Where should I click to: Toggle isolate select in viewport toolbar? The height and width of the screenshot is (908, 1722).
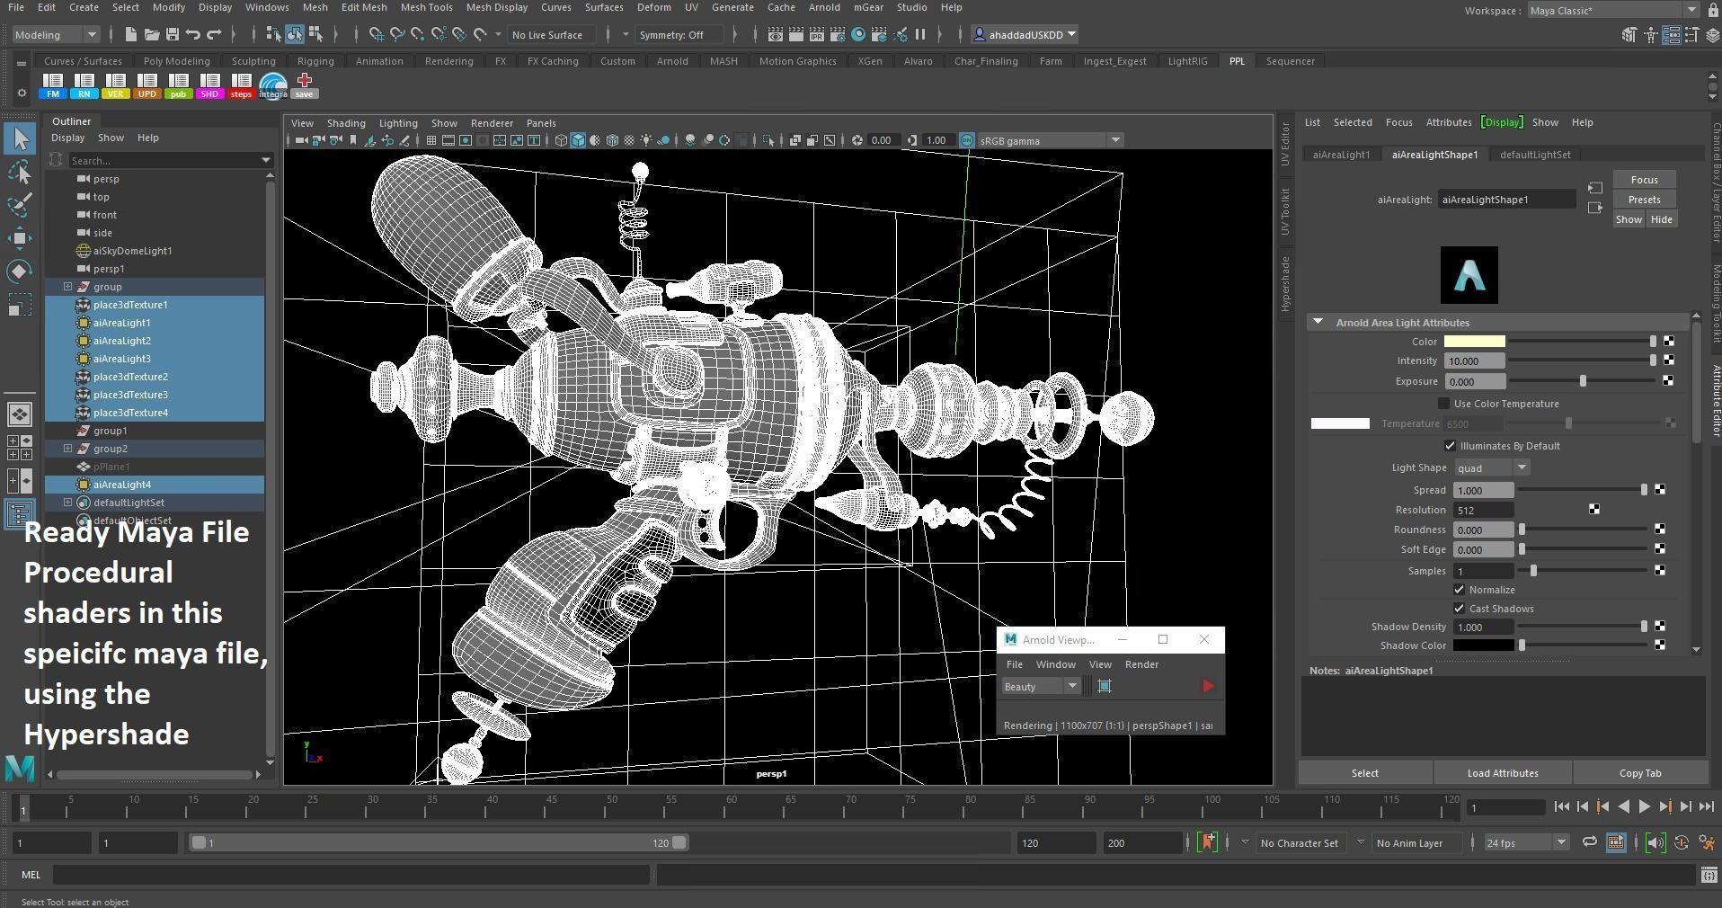pyautogui.click(x=768, y=140)
